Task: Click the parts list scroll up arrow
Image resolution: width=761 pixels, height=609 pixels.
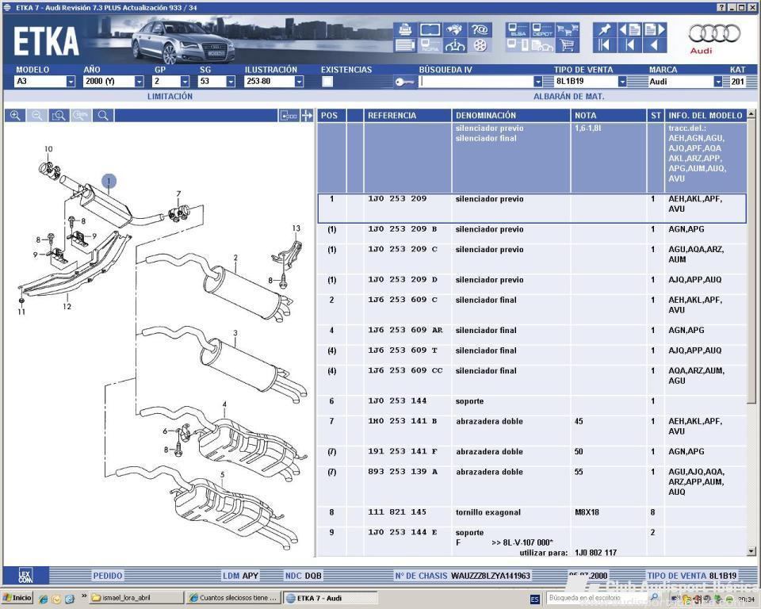Action: point(751,114)
